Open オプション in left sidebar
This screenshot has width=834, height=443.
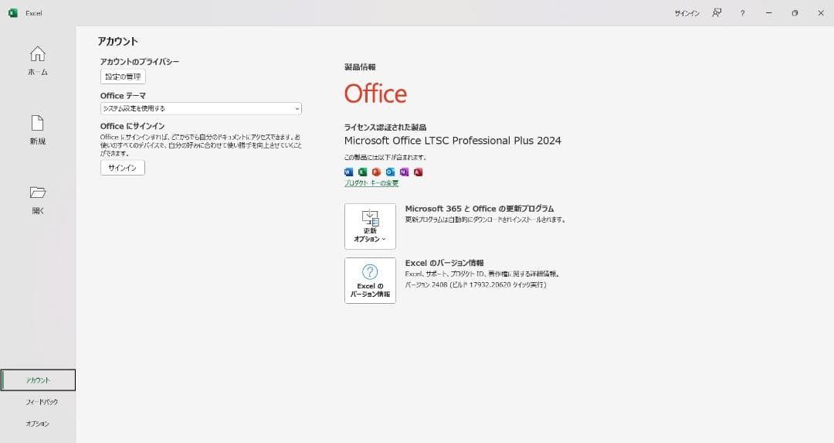pos(38,424)
